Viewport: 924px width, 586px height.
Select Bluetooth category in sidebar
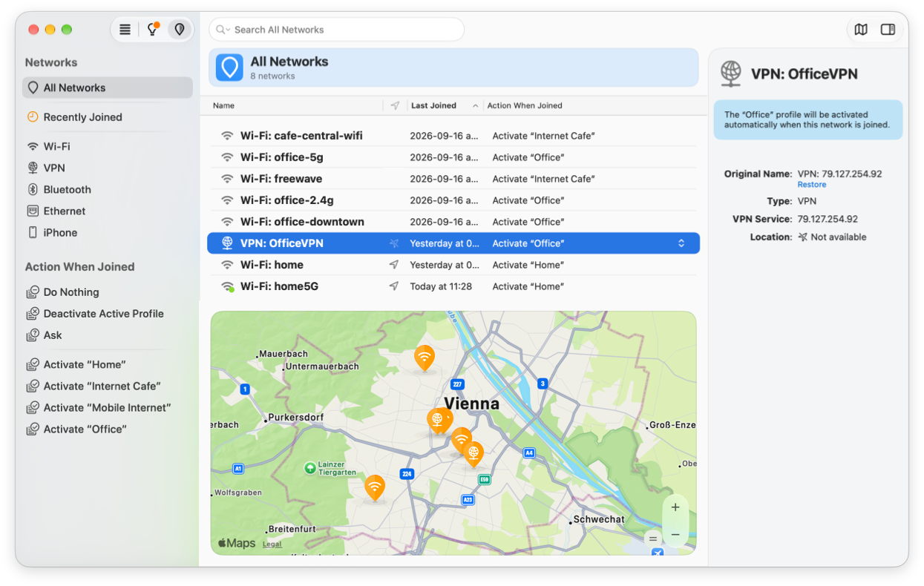[x=67, y=190]
